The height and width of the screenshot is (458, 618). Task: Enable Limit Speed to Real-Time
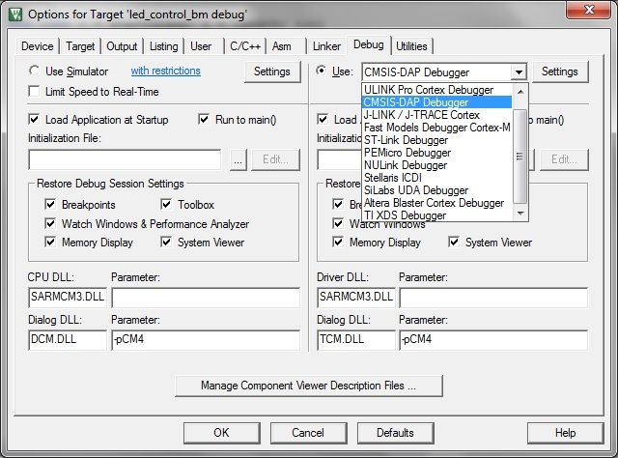(x=35, y=92)
